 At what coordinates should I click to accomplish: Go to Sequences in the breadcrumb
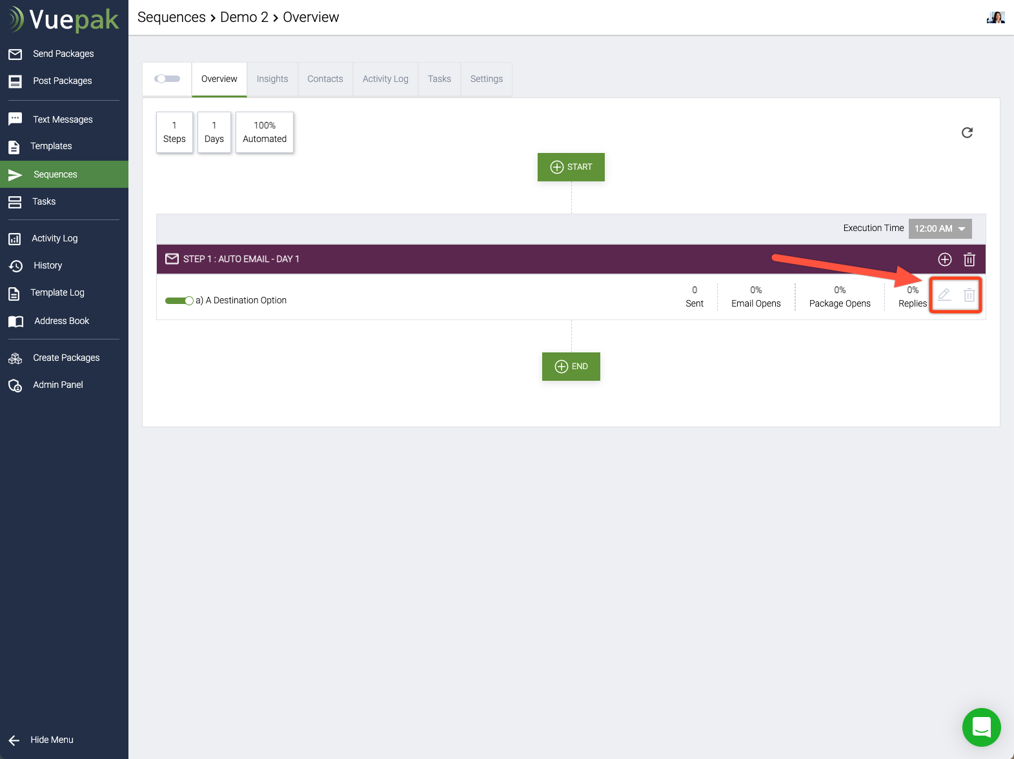pyautogui.click(x=171, y=17)
